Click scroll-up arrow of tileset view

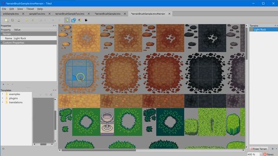(246, 26)
